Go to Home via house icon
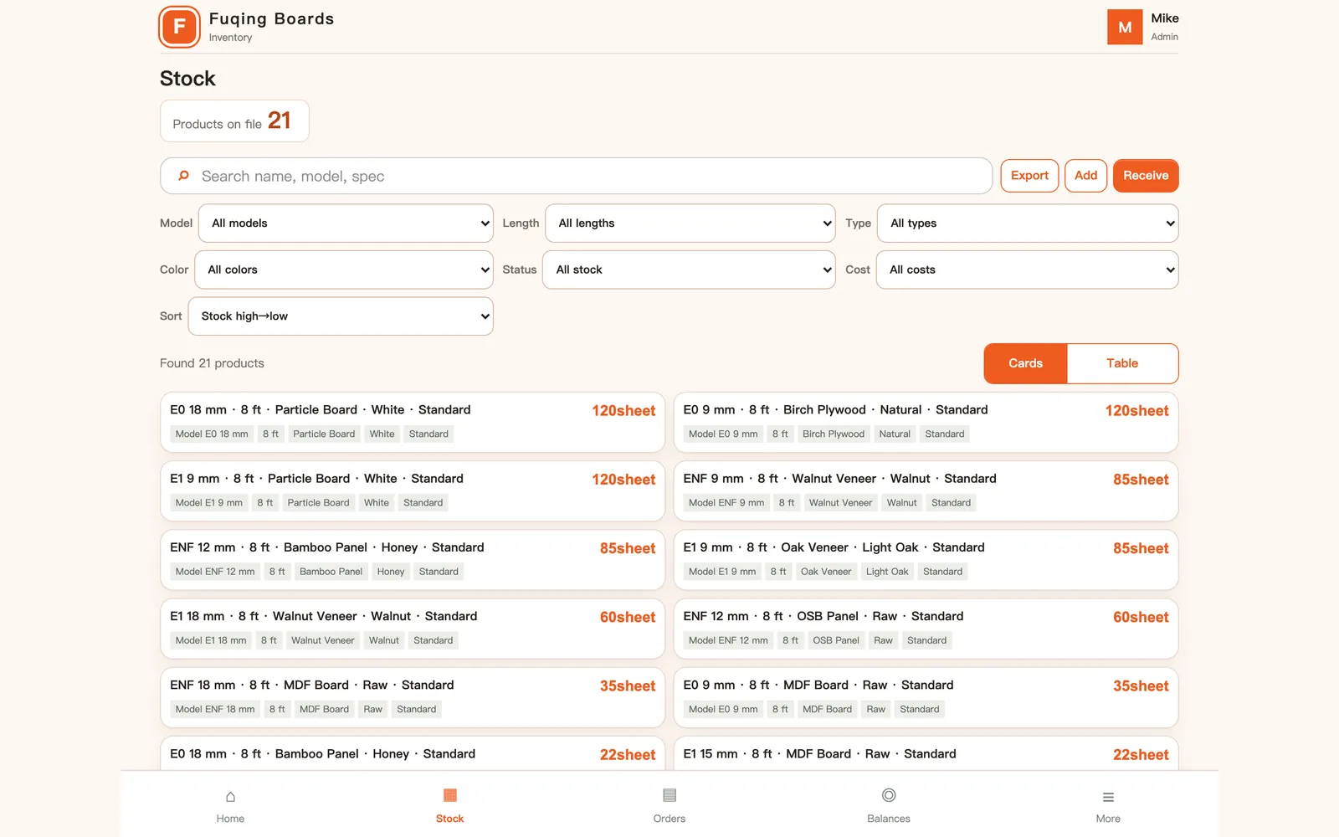 pos(230,796)
